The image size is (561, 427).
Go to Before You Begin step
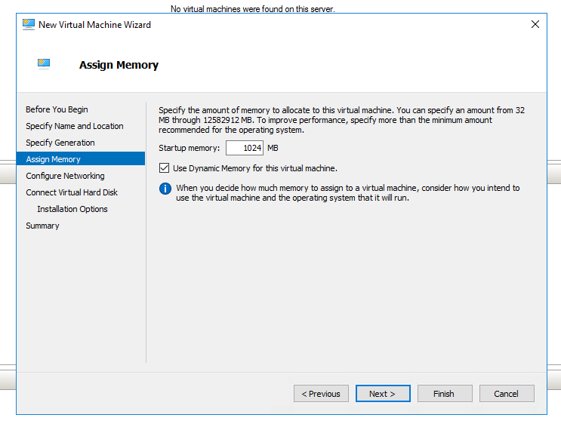57,109
